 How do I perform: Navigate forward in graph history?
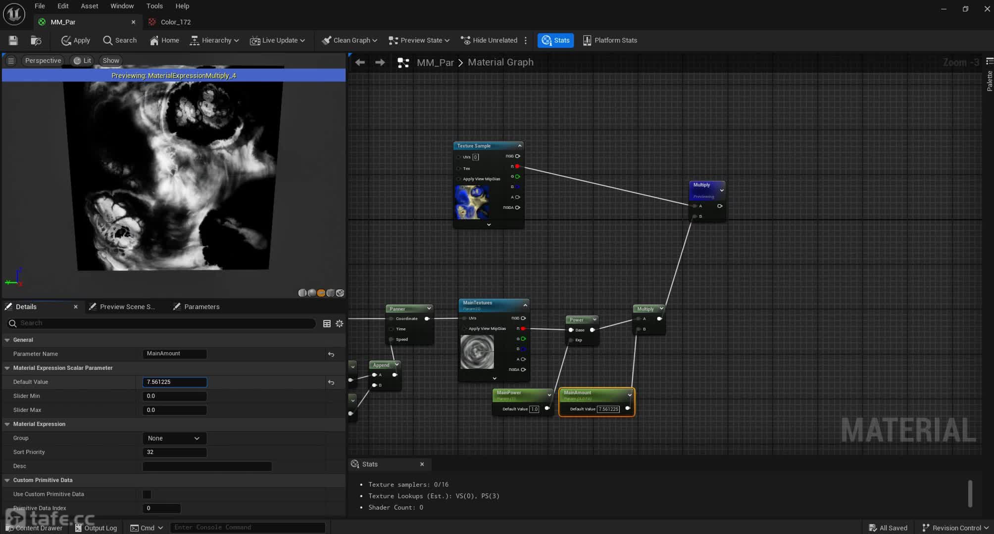[x=380, y=62]
